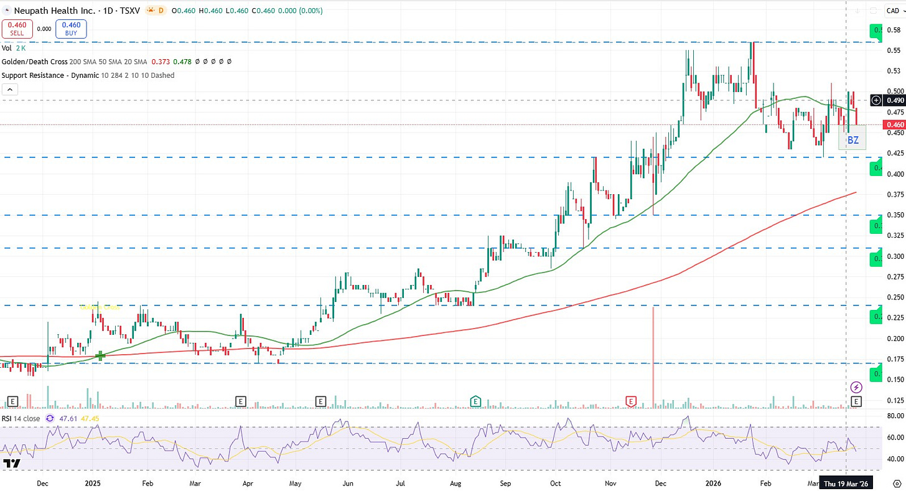The width and height of the screenshot is (906, 491).
Task: Click the L0.460 low value
Action: coord(238,11)
